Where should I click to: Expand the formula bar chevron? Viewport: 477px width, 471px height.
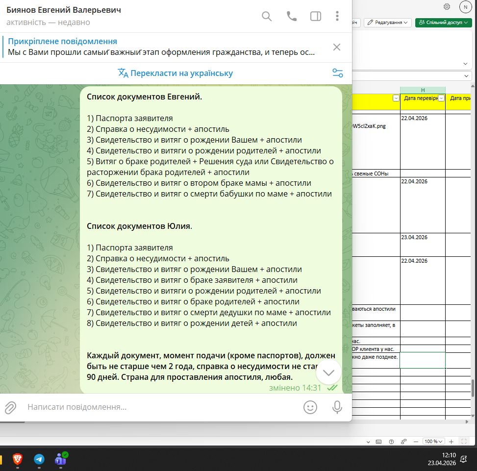[466, 75]
